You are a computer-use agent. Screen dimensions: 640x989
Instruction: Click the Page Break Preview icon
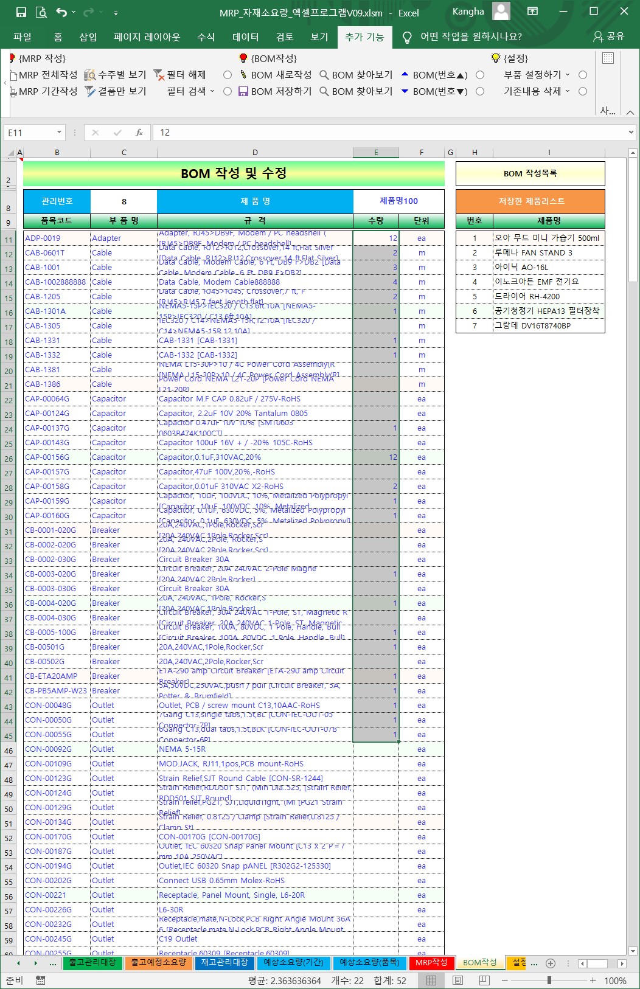pos(485,980)
